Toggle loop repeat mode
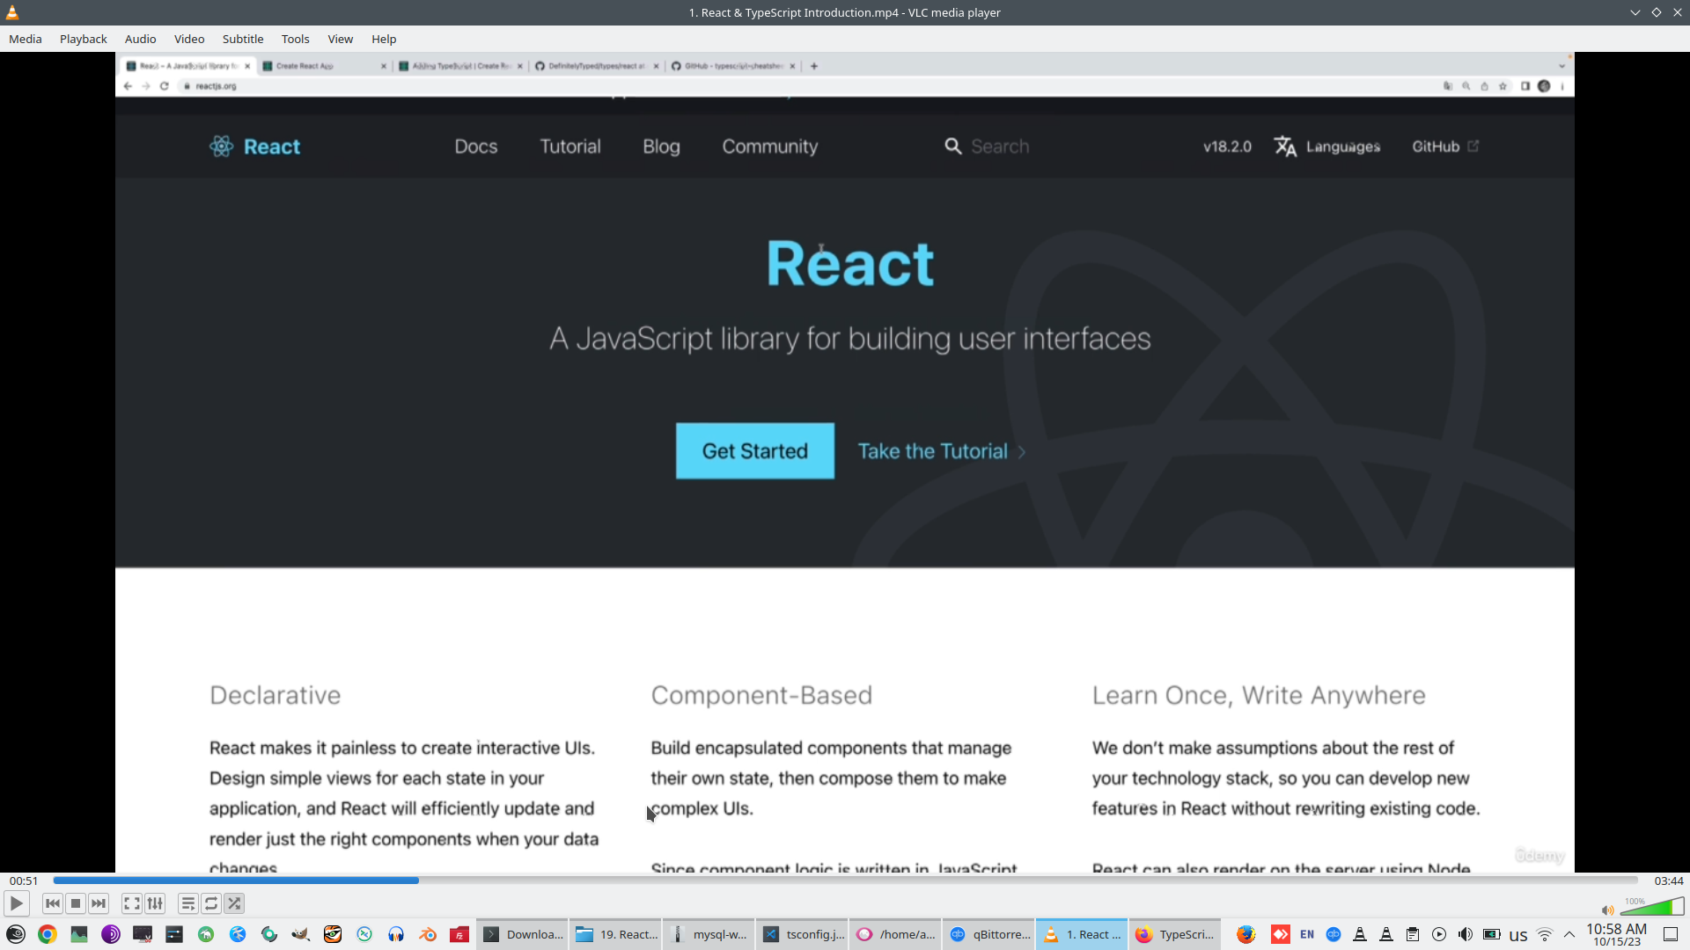This screenshot has width=1690, height=950. (x=211, y=903)
